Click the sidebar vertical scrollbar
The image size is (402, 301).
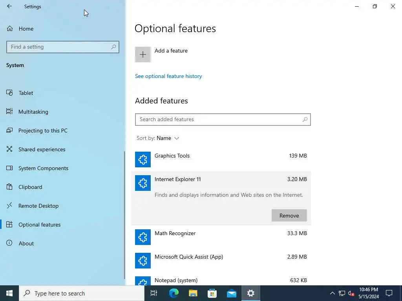point(124,215)
